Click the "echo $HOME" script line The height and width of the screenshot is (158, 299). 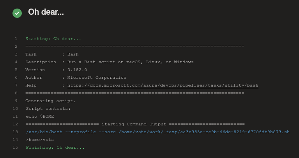tap(40, 116)
